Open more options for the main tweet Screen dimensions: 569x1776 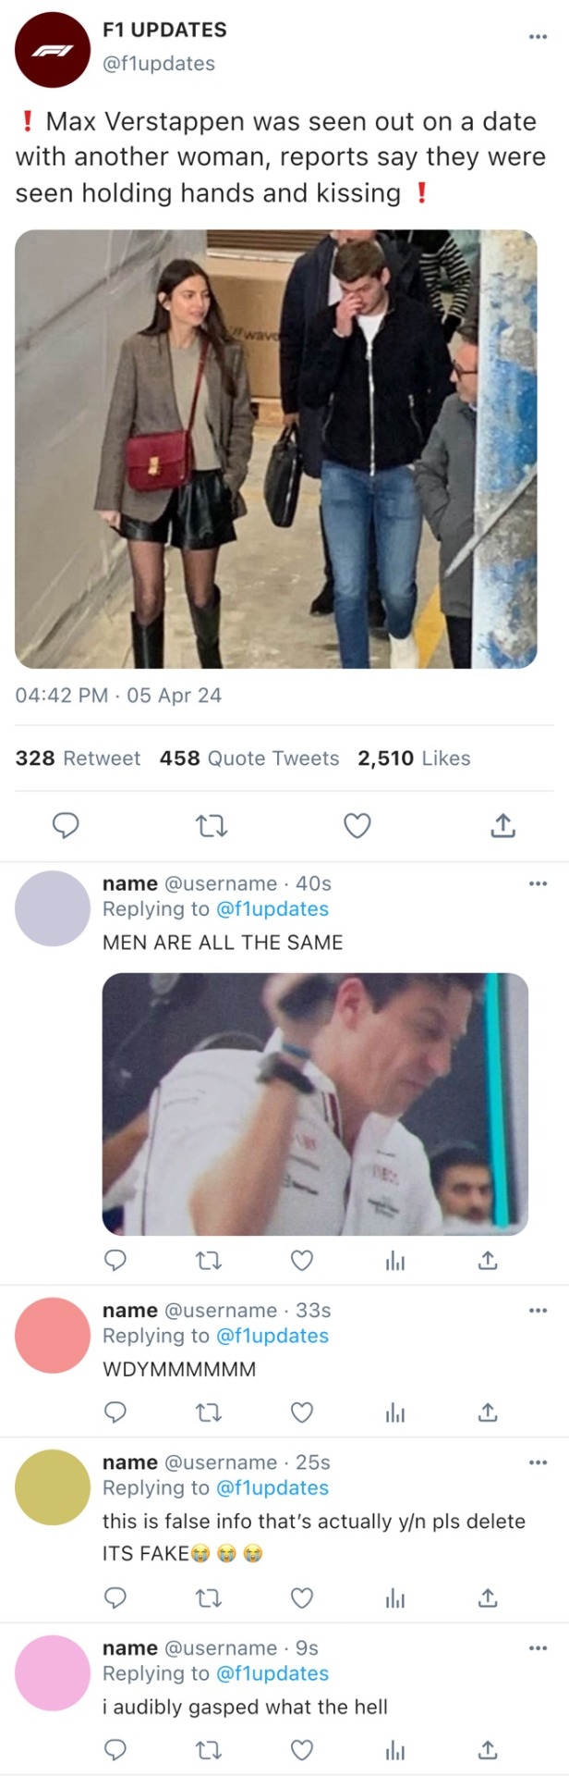[538, 36]
